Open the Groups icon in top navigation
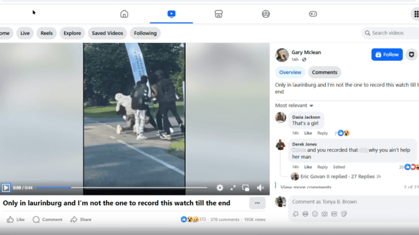The width and height of the screenshot is (419, 235). click(x=266, y=14)
